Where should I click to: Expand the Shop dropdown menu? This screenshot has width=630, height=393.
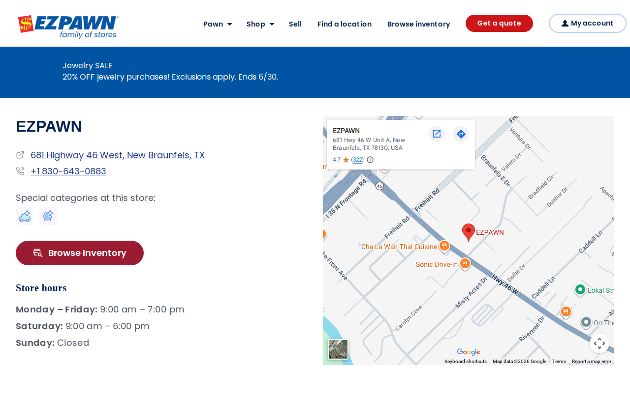click(260, 24)
